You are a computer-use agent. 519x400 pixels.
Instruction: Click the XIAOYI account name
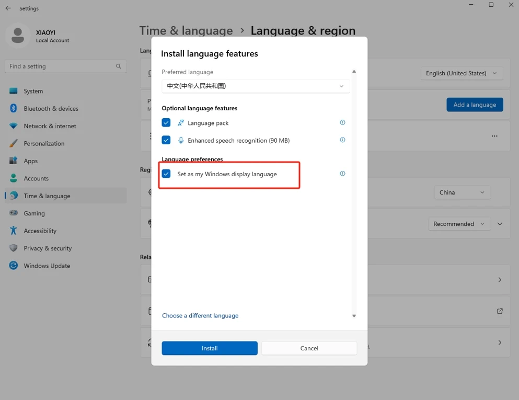[45, 32]
